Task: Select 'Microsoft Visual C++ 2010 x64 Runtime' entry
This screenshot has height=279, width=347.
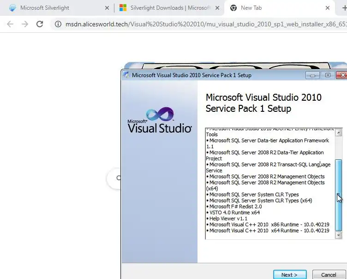Action: 268,230
